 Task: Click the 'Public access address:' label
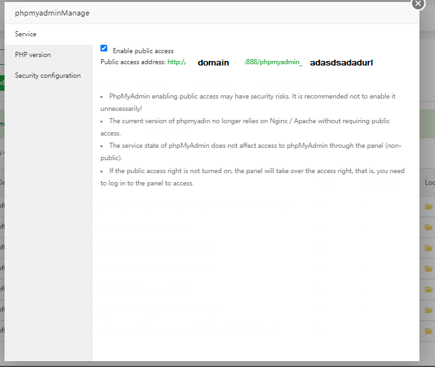[x=133, y=62]
